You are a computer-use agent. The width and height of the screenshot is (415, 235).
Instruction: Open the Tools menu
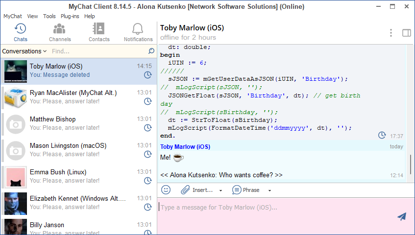click(x=49, y=16)
